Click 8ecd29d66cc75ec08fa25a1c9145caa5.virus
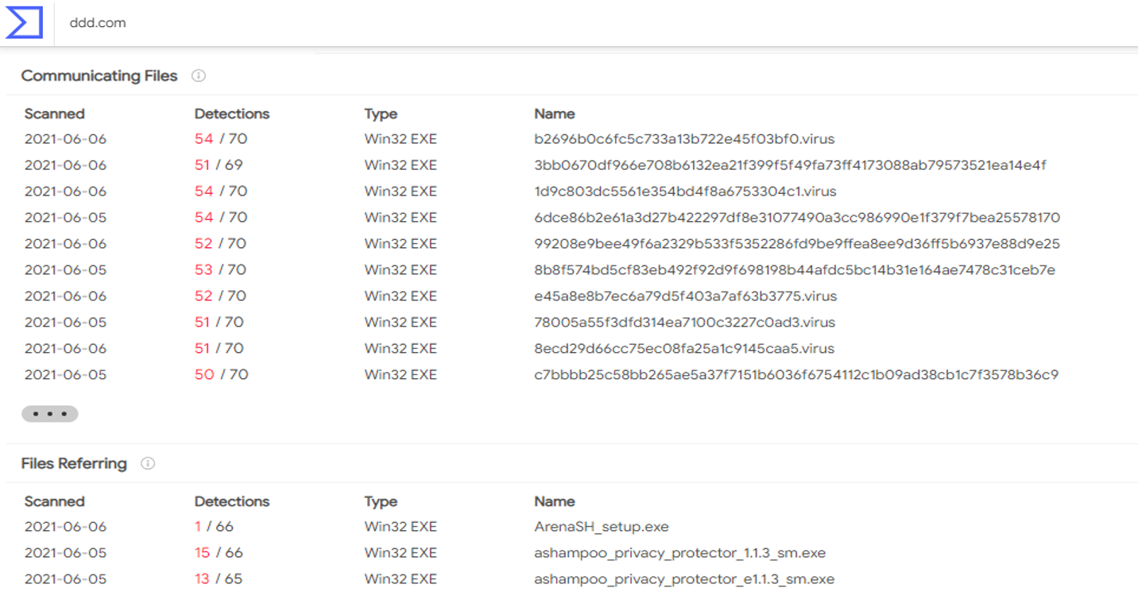The image size is (1138, 596). [684, 349]
